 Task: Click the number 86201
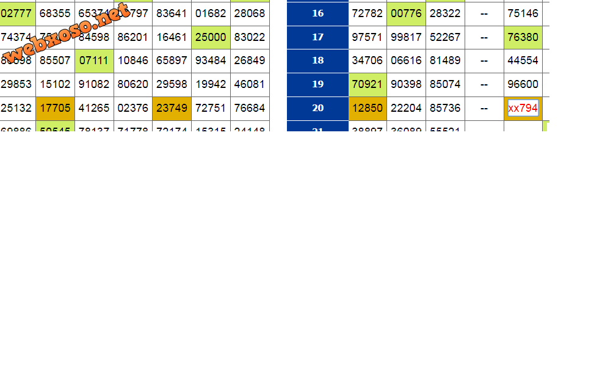133,38
